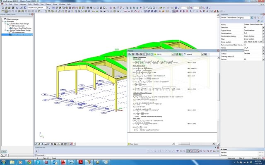Viewport: 265px width, 165px height.
Task: Click the colorful icon below Properties dropdown
Action: [x=258, y=21]
